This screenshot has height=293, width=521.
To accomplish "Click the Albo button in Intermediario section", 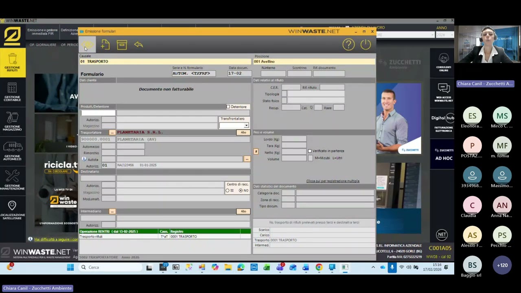I will coord(243,211).
